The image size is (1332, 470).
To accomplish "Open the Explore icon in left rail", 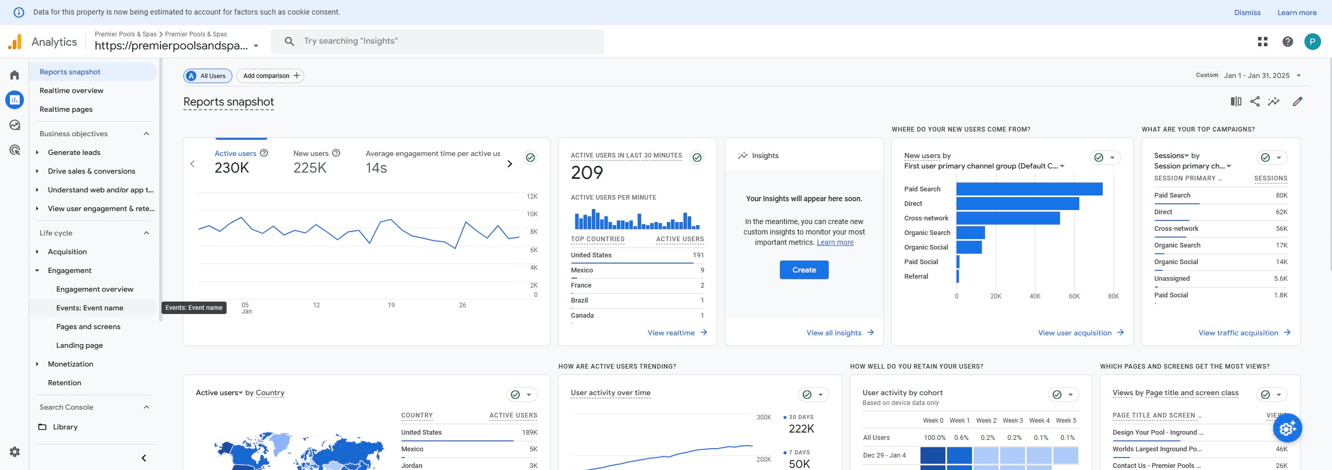I will coord(15,125).
